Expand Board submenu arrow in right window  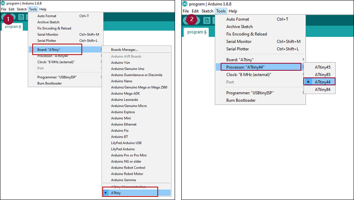303,59
